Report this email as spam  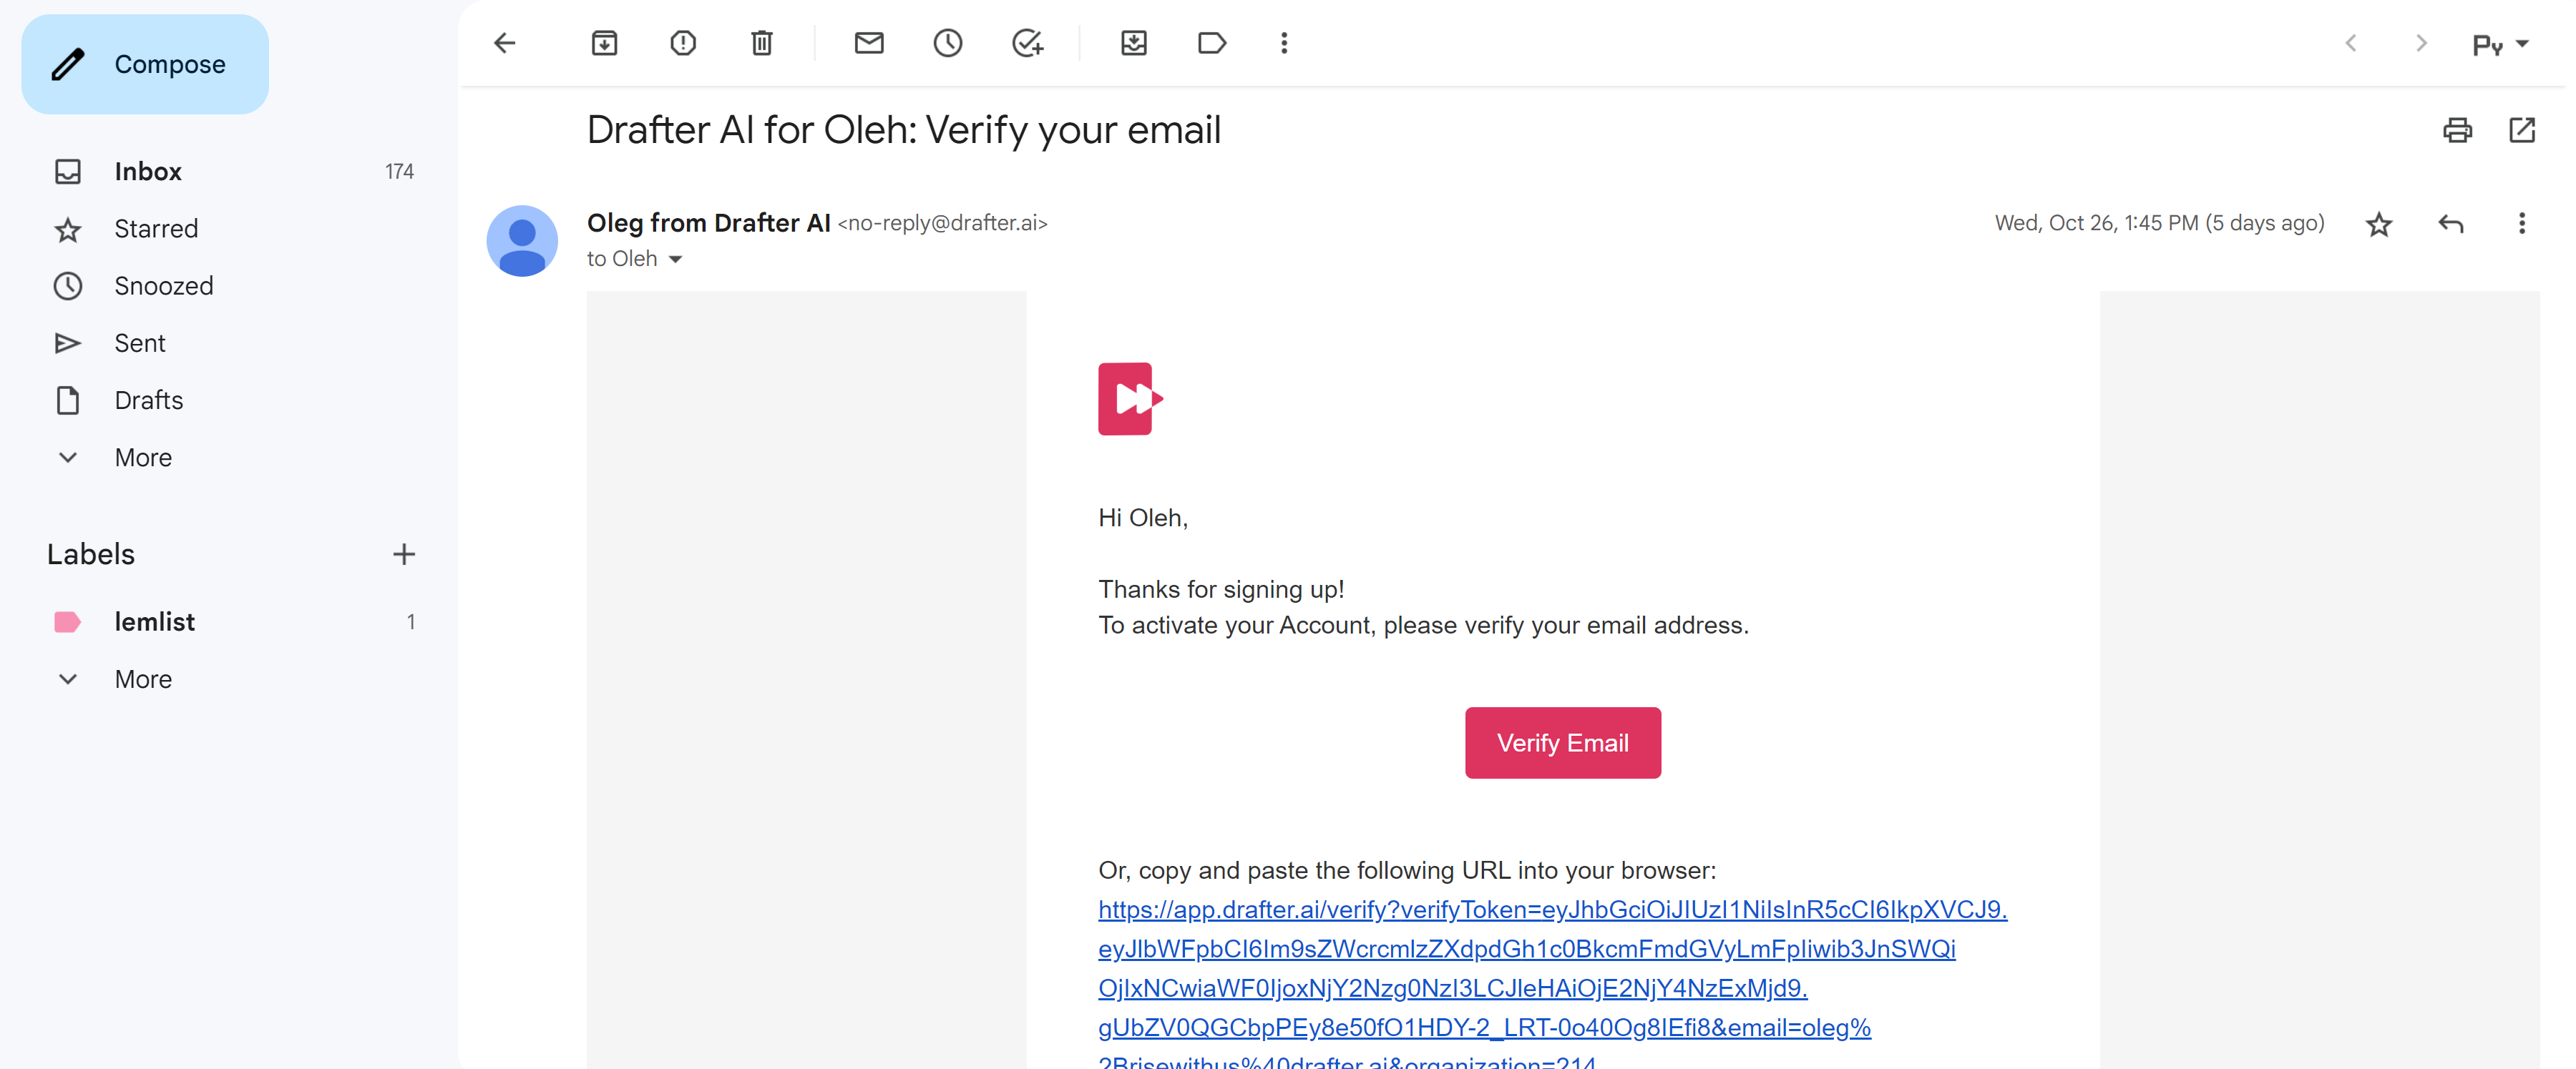tap(683, 43)
